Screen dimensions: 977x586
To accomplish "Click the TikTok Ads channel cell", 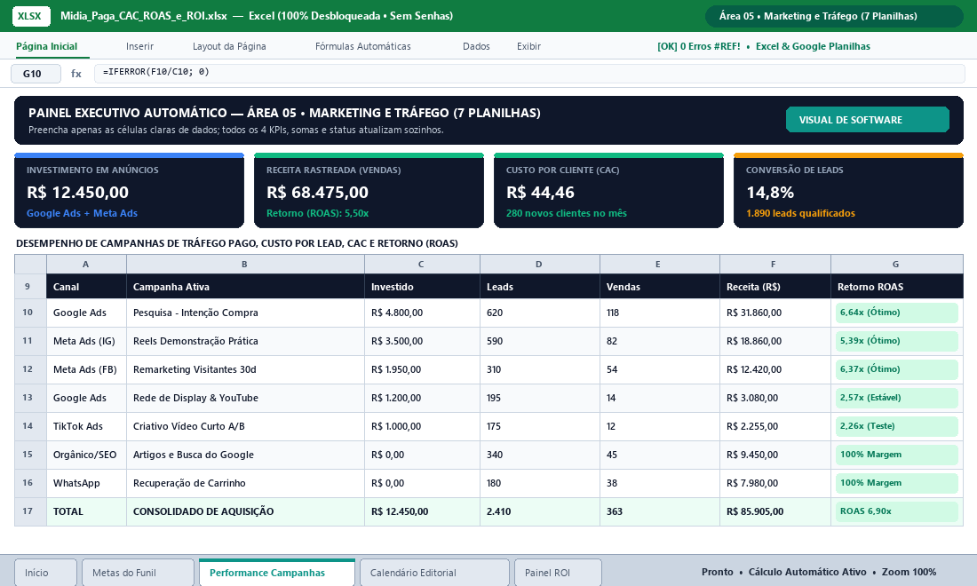I will 86,426.
